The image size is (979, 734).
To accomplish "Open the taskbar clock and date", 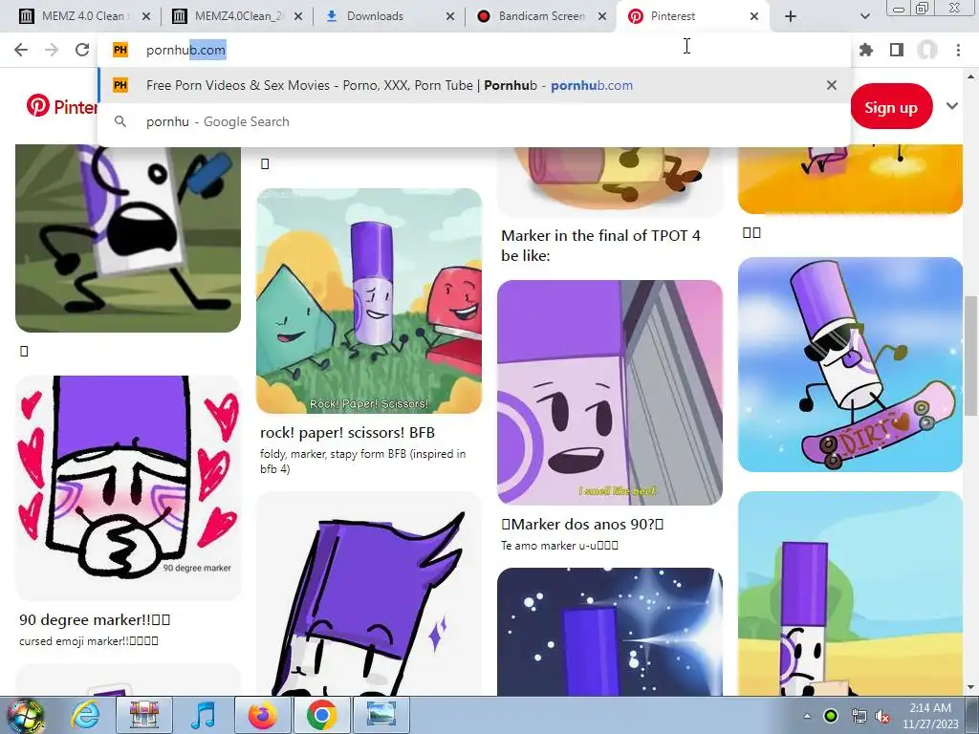I will (x=929, y=716).
